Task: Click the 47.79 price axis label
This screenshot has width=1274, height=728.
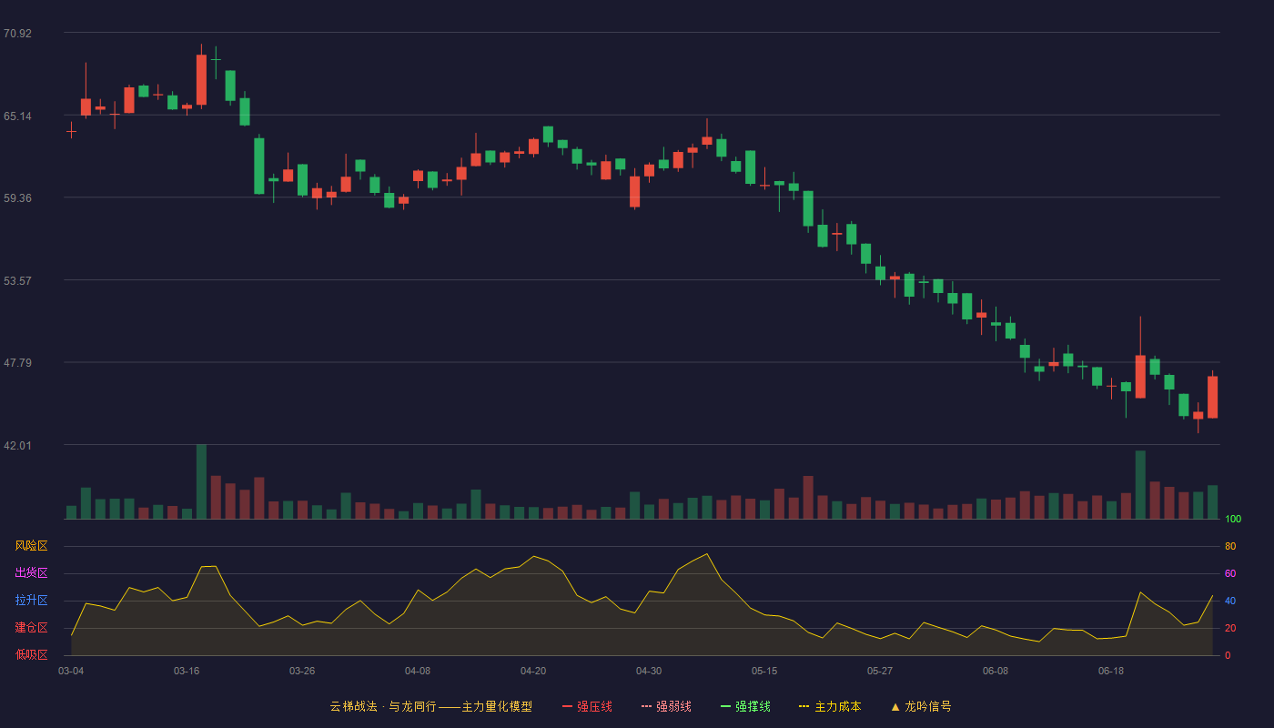Action: tap(17, 363)
